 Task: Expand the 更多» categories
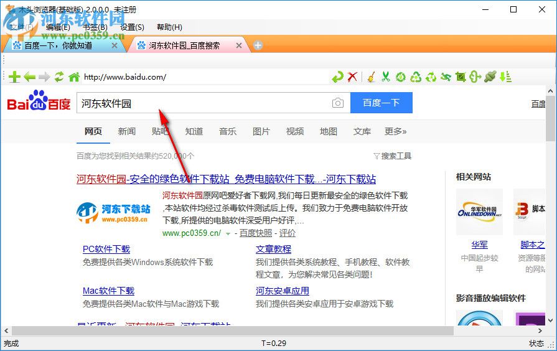[x=395, y=131]
